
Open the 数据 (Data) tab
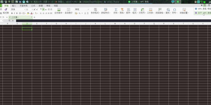[41, 6]
